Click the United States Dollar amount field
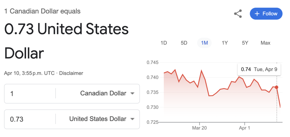 (30, 119)
